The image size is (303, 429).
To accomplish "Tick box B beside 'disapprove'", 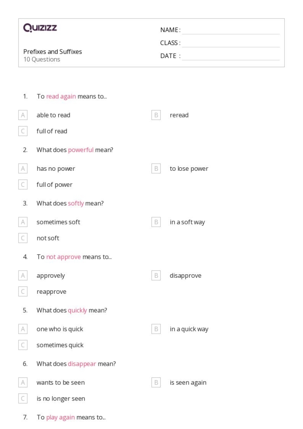I will (156, 275).
